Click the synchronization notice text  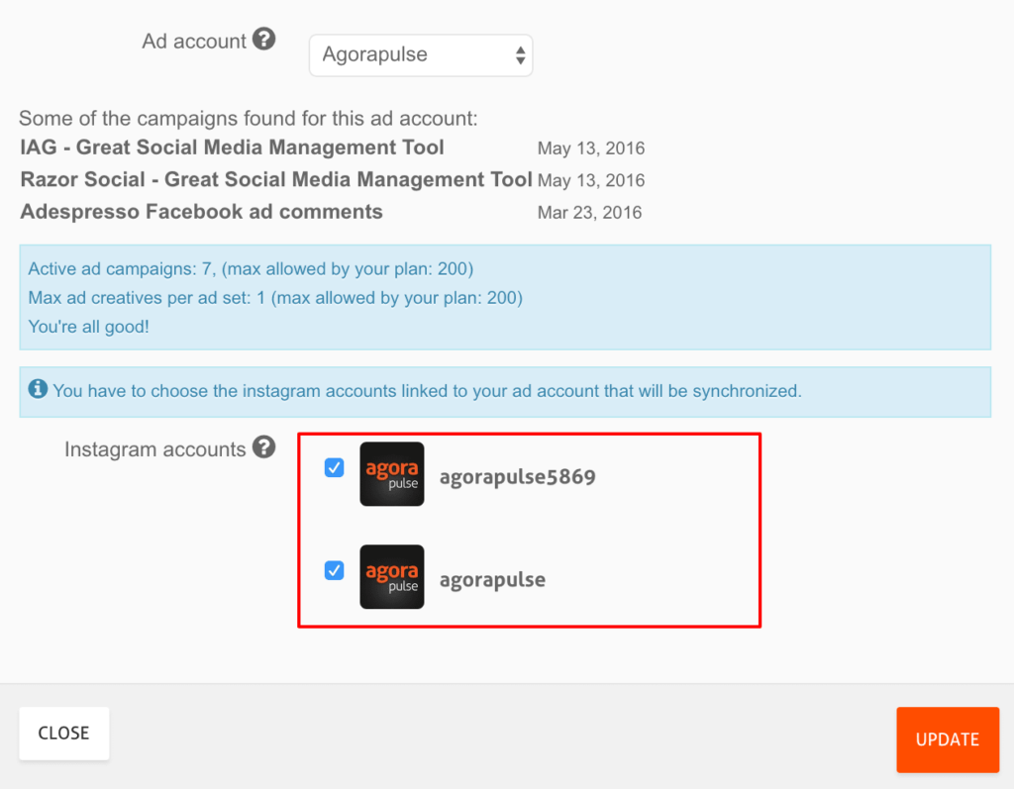click(427, 391)
